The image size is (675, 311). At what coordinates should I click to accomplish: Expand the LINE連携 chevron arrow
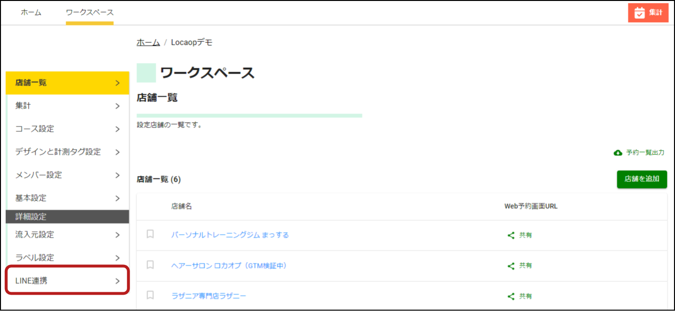(x=117, y=281)
